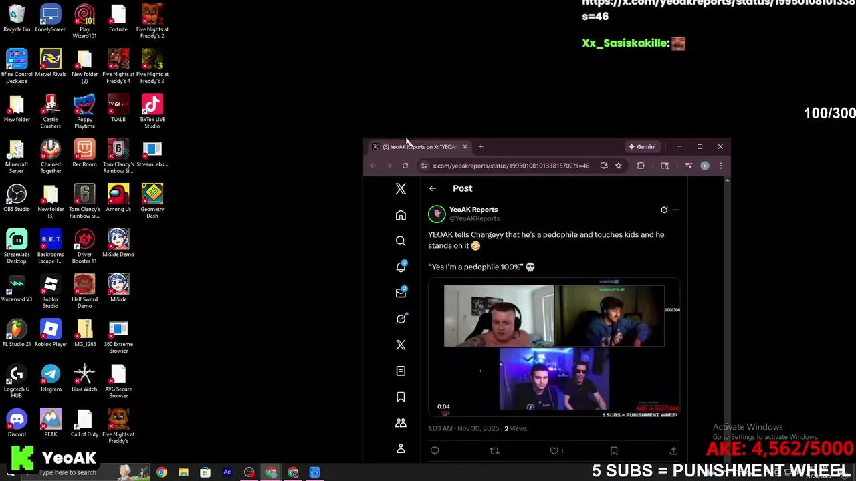Open site information icon in address bar

tap(424, 166)
